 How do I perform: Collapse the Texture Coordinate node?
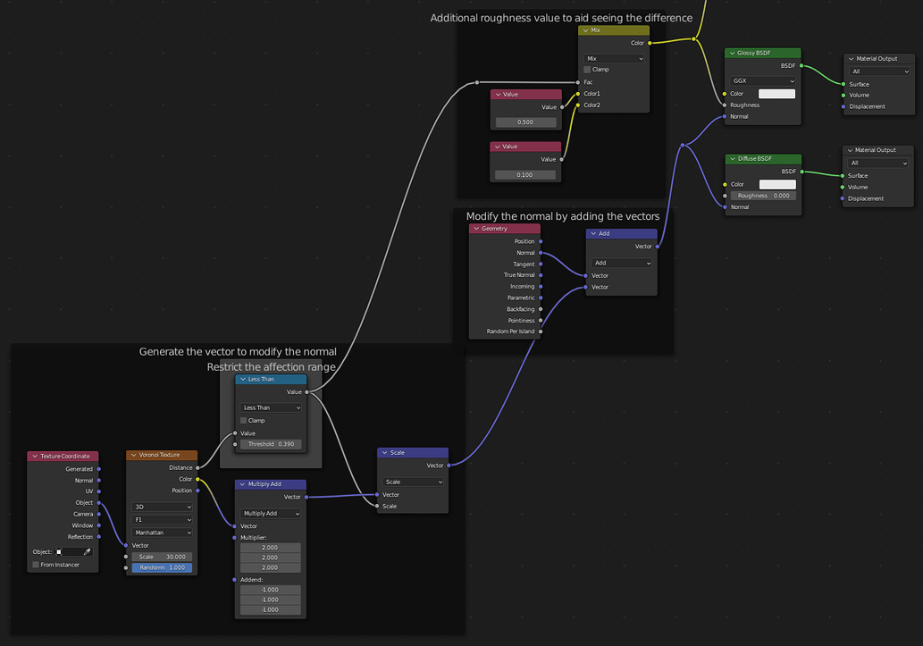[35, 457]
